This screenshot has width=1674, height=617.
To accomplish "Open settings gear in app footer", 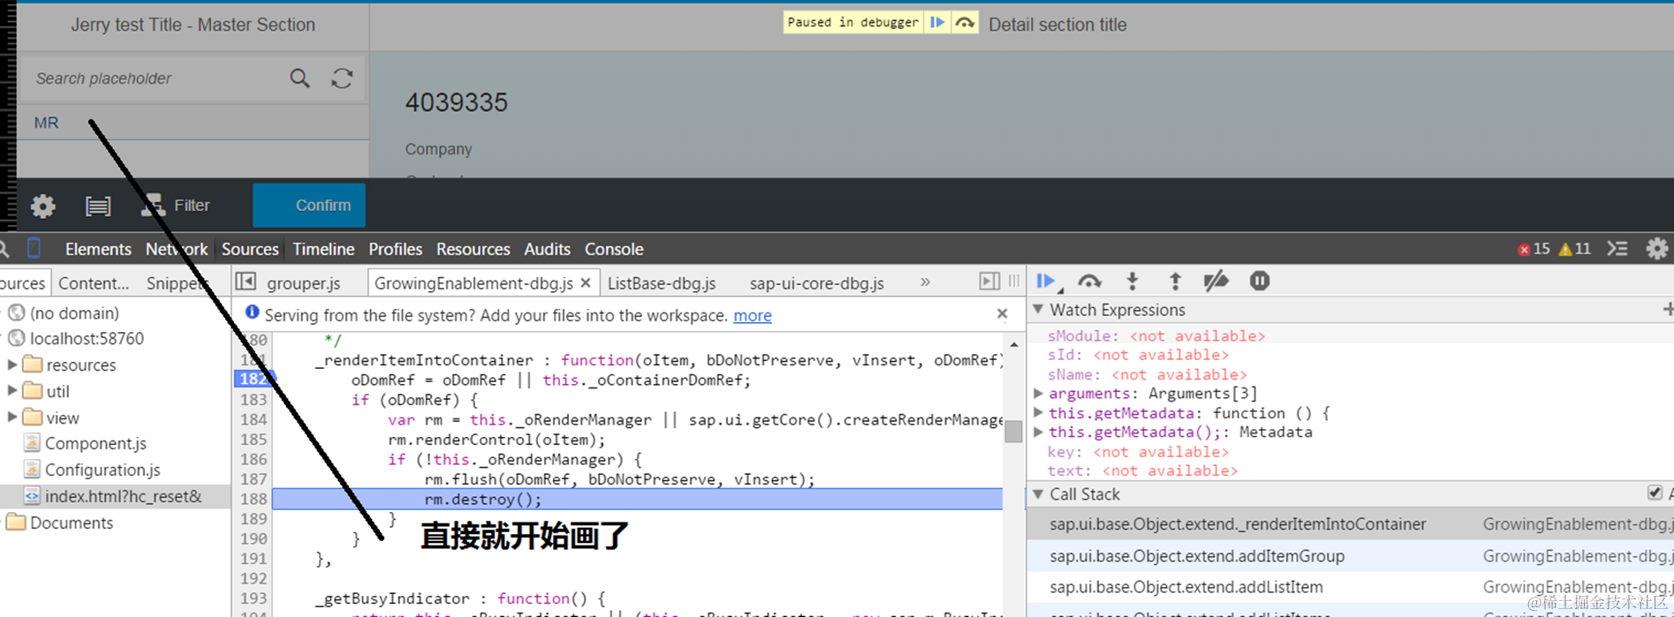I will click(x=42, y=206).
